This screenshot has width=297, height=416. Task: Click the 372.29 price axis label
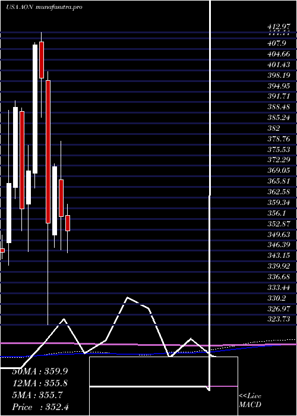click(x=279, y=160)
